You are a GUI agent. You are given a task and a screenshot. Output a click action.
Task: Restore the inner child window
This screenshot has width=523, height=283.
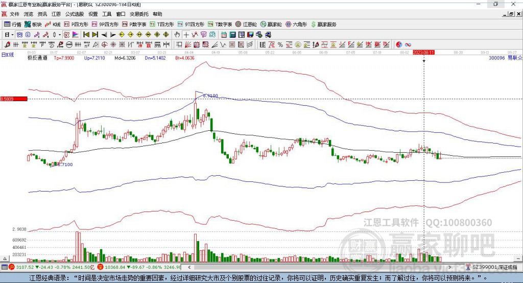[x=511, y=14]
